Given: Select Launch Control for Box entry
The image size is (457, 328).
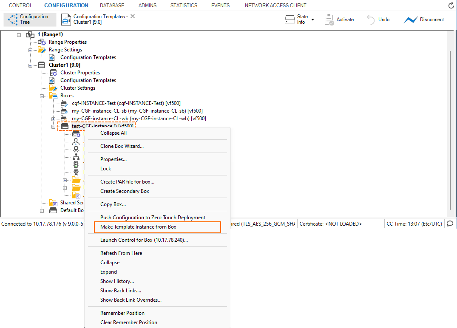Looking at the screenshot, I should click(157, 240).
